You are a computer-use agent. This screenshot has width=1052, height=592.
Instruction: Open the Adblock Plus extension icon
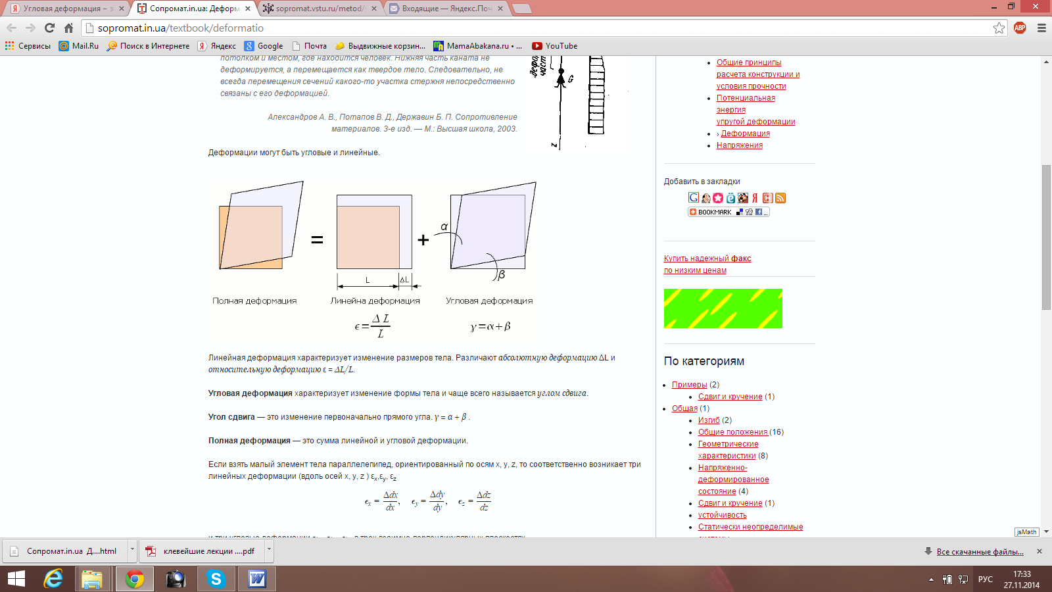[x=1020, y=28]
